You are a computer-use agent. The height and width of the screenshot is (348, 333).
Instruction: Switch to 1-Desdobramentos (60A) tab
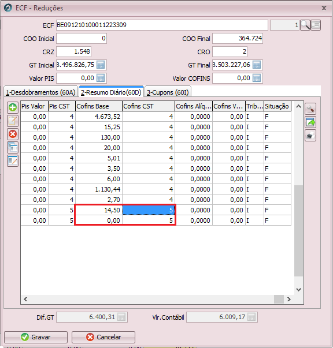(40, 92)
